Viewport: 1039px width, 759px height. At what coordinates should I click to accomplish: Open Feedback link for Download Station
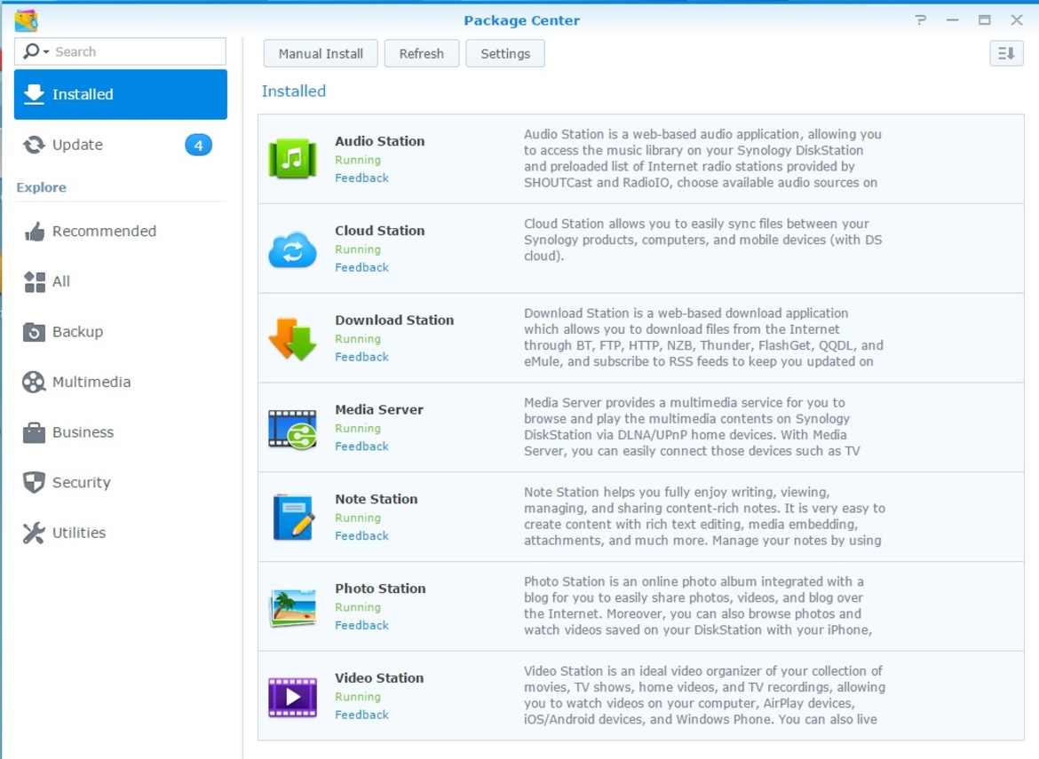click(x=361, y=357)
